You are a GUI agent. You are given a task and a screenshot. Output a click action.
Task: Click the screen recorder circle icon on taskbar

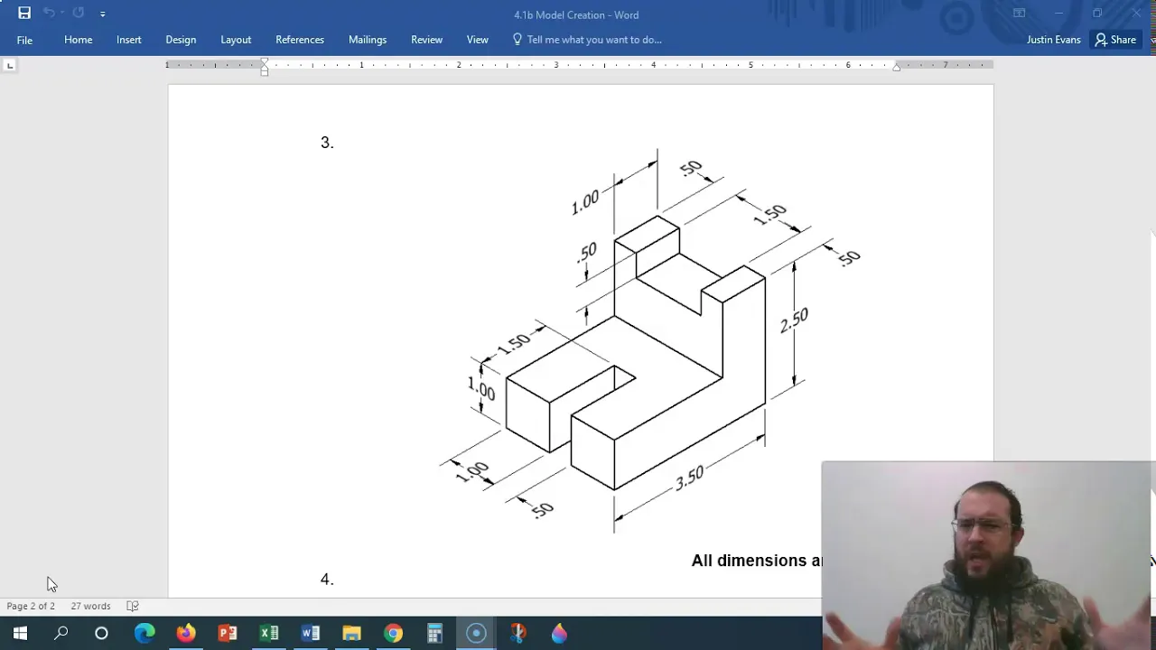click(x=476, y=633)
